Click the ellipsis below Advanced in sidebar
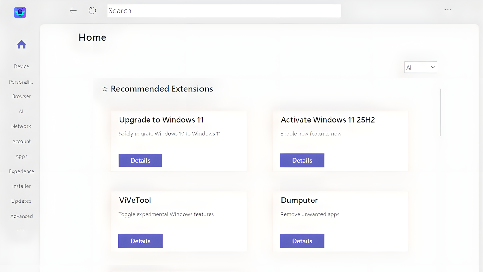 21,230
